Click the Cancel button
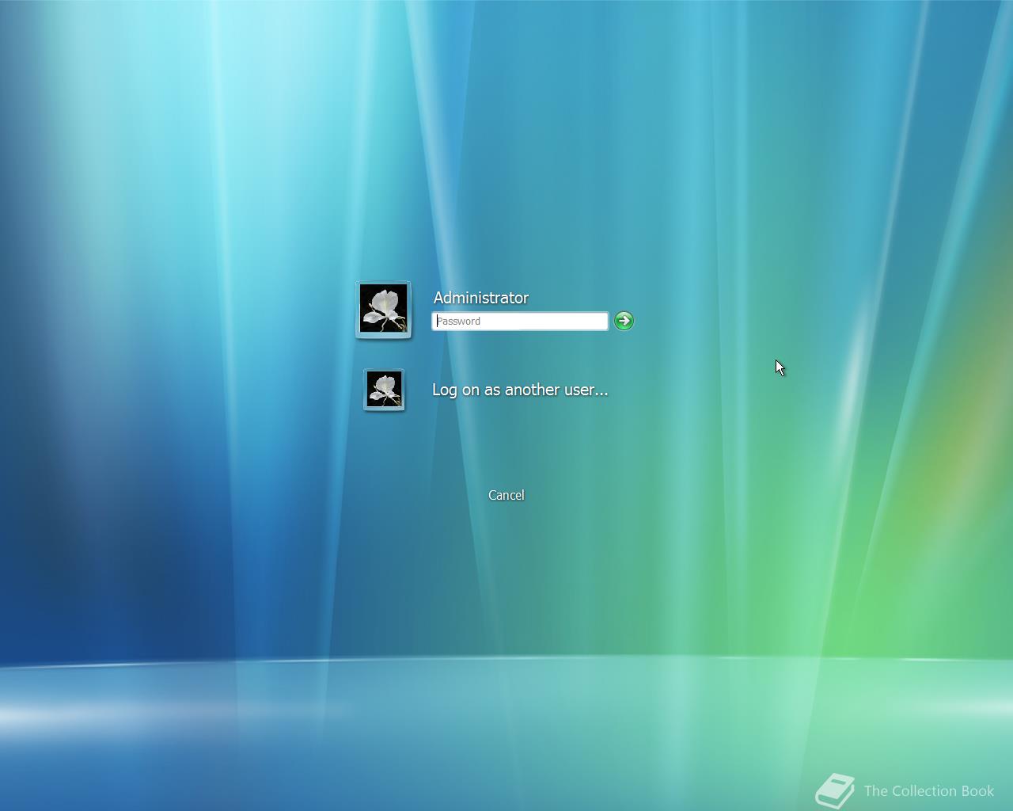Viewport: 1013px width, 811px height. point(506,495)
